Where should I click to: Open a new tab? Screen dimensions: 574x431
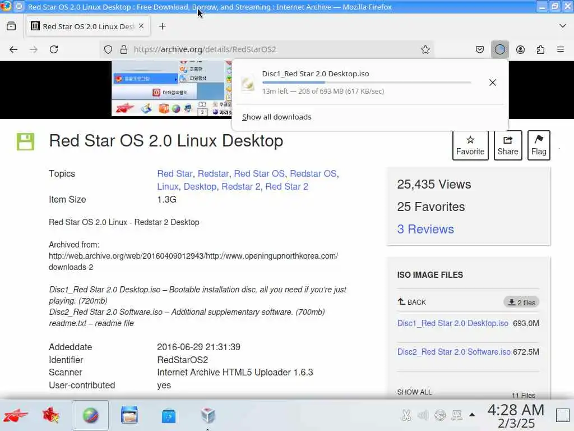pyautogui.click(x=162, y=26)
